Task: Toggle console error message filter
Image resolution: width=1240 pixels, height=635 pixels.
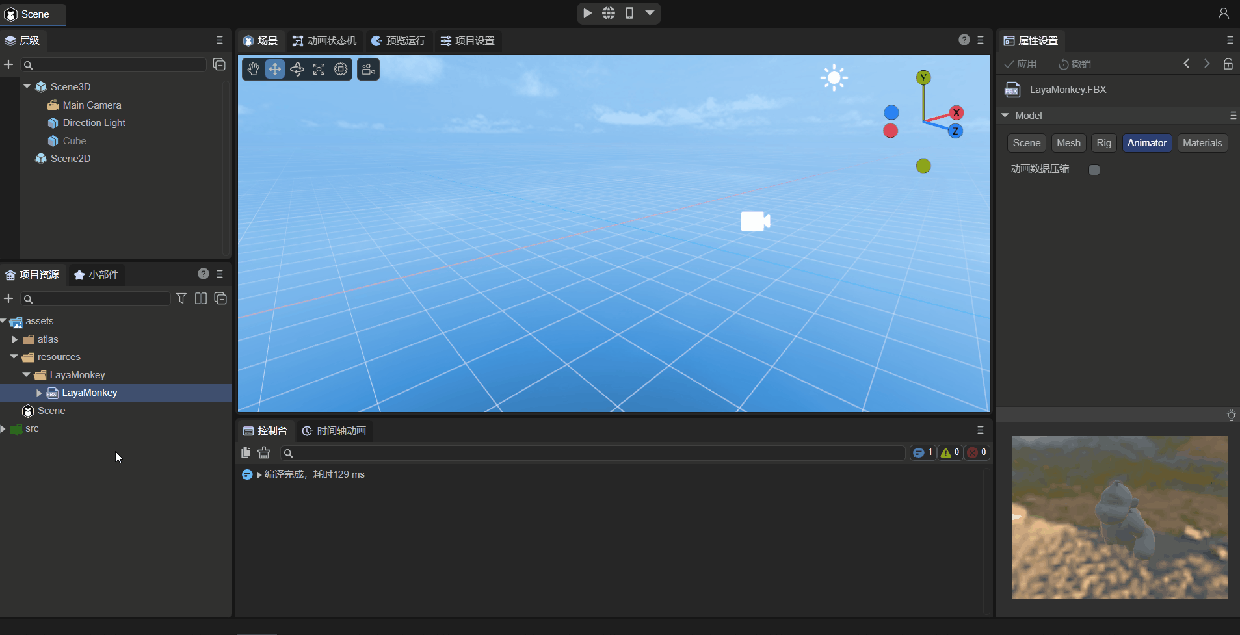Action: (977, 452)
